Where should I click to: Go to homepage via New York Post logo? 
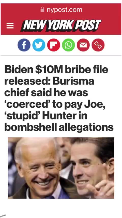pos(61,26)
